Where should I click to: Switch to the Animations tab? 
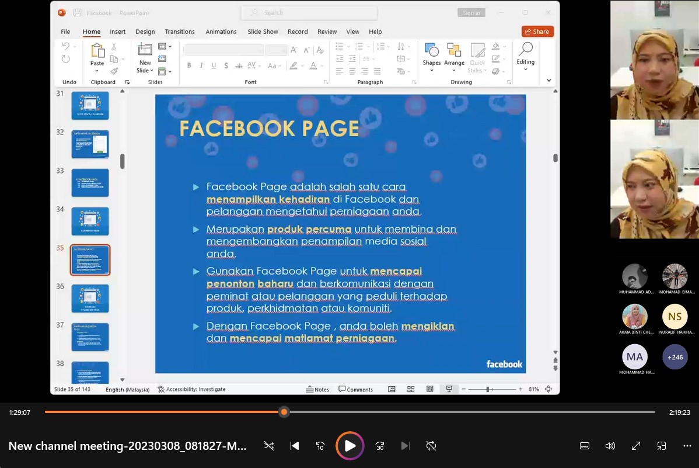tap(221, 32)
